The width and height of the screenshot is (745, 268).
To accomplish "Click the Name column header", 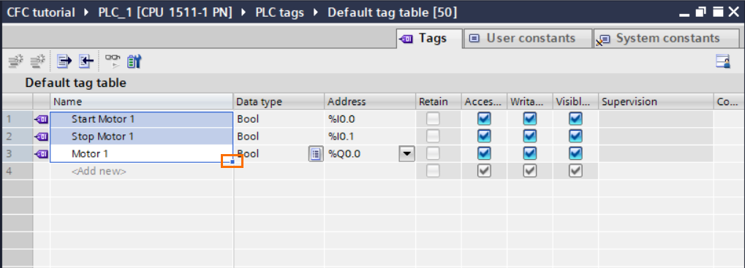I will click(142, 102).
